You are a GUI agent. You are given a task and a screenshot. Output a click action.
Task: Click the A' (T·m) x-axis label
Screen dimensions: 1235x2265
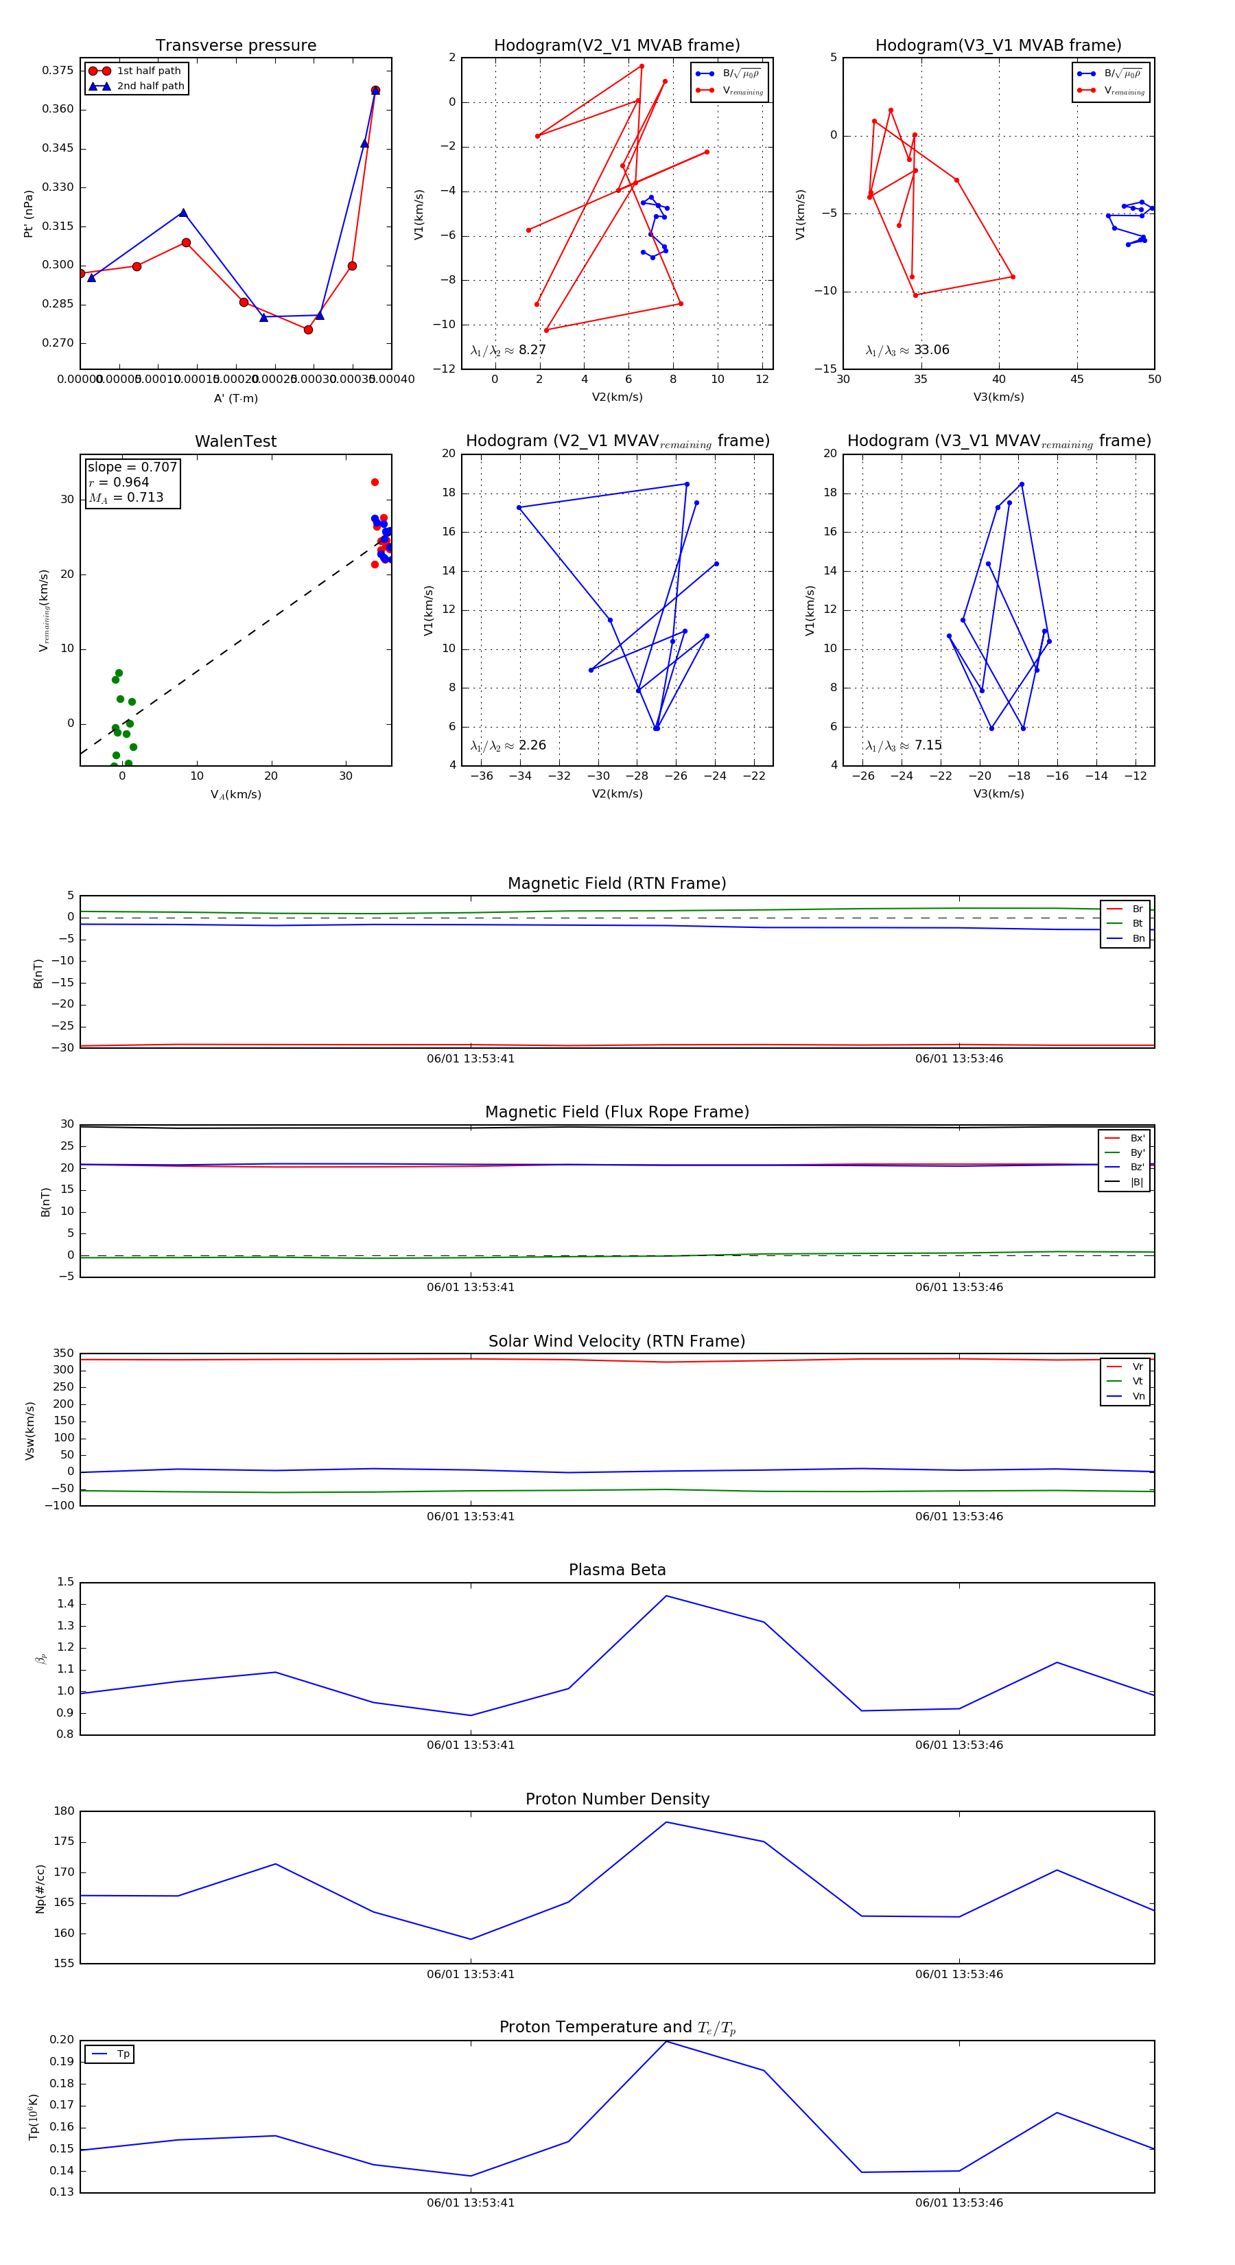point(235,398)
